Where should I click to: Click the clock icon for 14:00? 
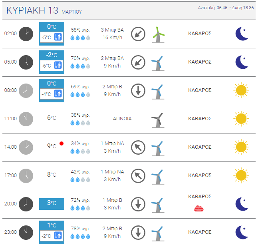tap(26, 147)
